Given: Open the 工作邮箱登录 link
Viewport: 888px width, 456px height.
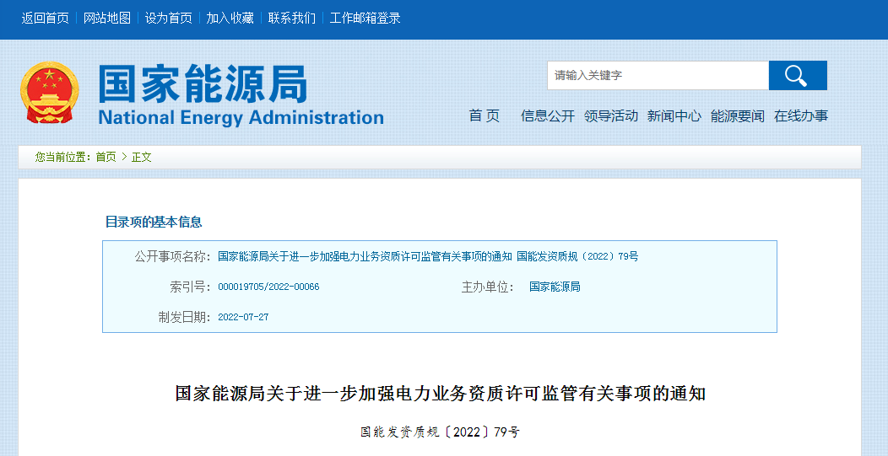Looking at the screenshot, I should tap(365, 18).
